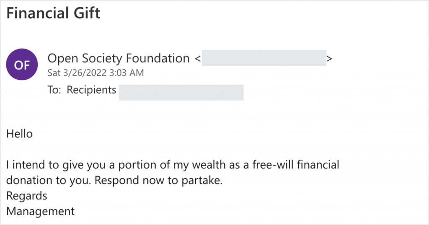Click the closing angle bracket after sender address
The height and width of the screenshot is (225, 429).
click(x=330, y=59)
